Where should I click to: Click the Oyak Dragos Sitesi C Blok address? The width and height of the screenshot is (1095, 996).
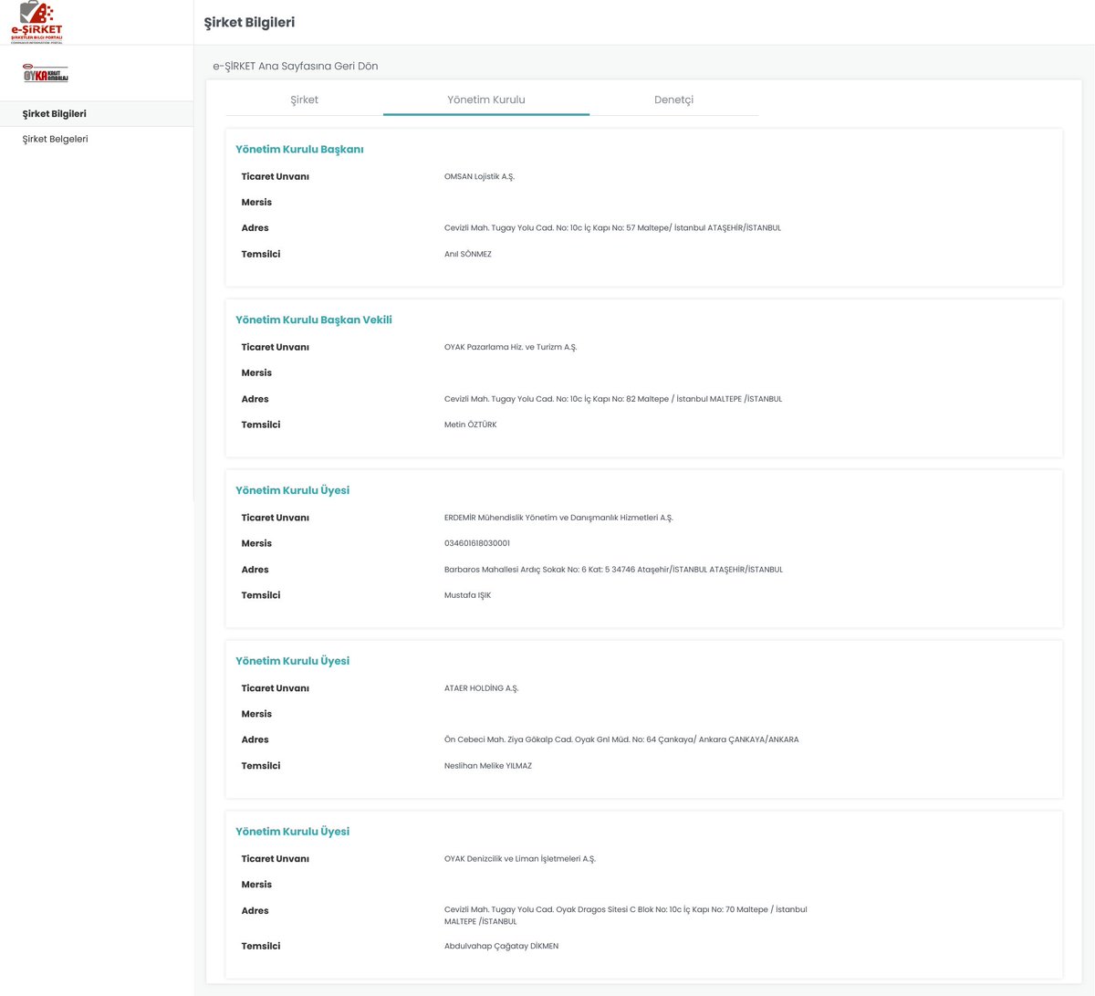pyautogui.click(x=626, y=916)
